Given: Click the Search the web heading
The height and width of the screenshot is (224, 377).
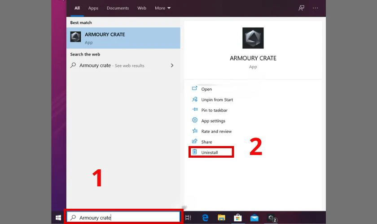Looking at the screenshot, I should coord(85,54).
